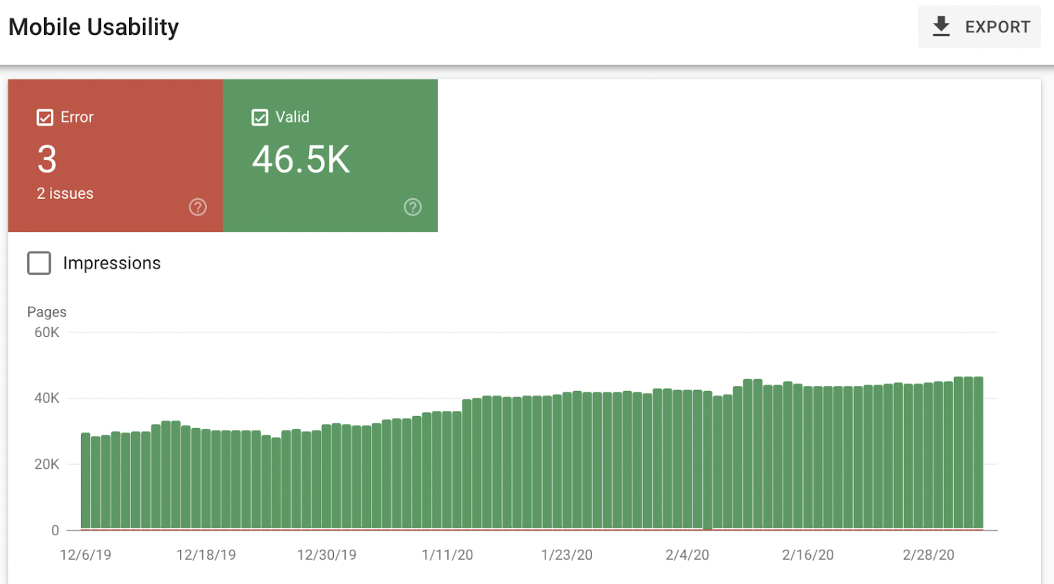Select the Valid 46.5K figure
Viewport: 1054px width, 584px height.
coord(301,159)
